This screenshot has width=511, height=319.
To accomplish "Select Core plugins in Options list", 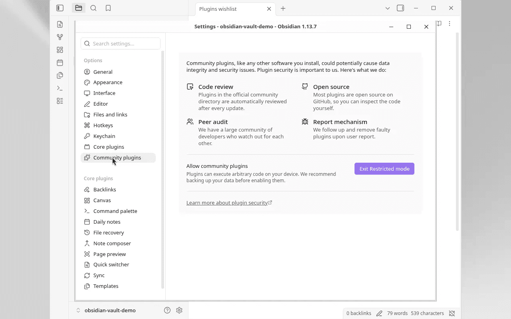I will click(x=118, y=147).
